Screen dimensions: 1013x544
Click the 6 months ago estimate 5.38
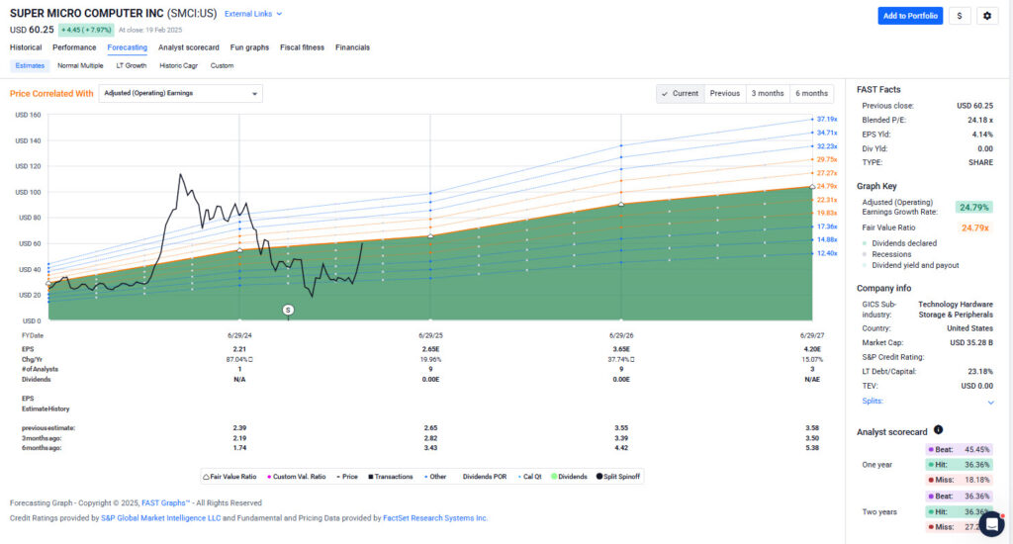[812, 448]
